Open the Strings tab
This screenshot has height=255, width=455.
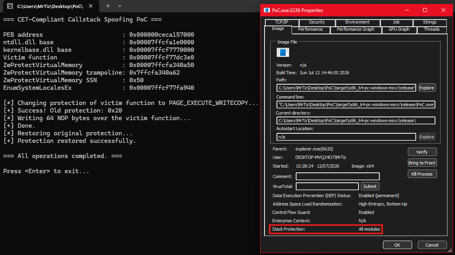(429, 22)
